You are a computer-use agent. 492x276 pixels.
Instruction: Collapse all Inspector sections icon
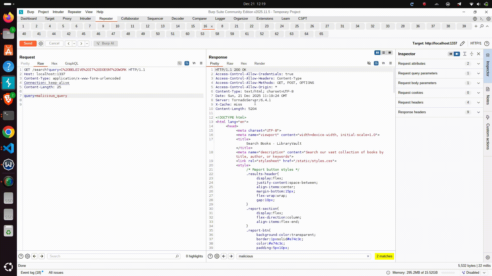coord(471,54)
